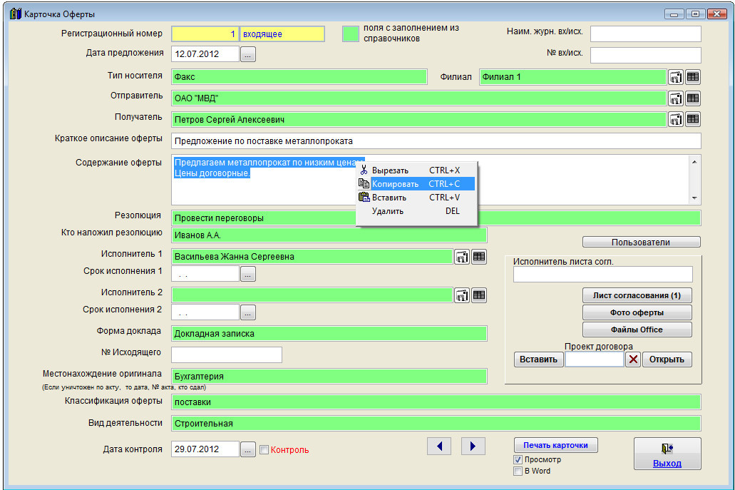Image resolution: width=735 pixels, height=490 pixels.
Task: Open directory icon next to Филиал field
Action: point(675,77)
